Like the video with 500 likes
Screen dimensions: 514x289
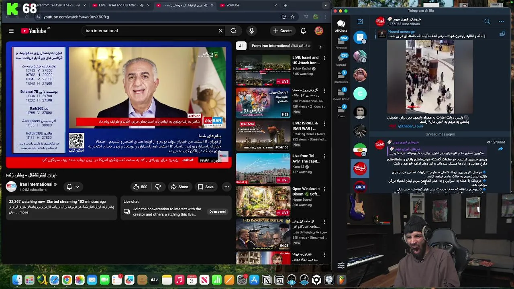pos(140,187)
